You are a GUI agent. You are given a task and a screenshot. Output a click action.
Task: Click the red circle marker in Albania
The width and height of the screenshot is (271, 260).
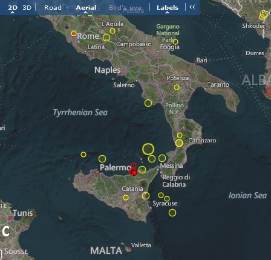(x=269, y=92)
